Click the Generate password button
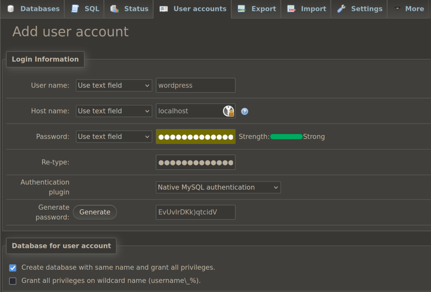The image size is (431, 292). pos(95,212)
